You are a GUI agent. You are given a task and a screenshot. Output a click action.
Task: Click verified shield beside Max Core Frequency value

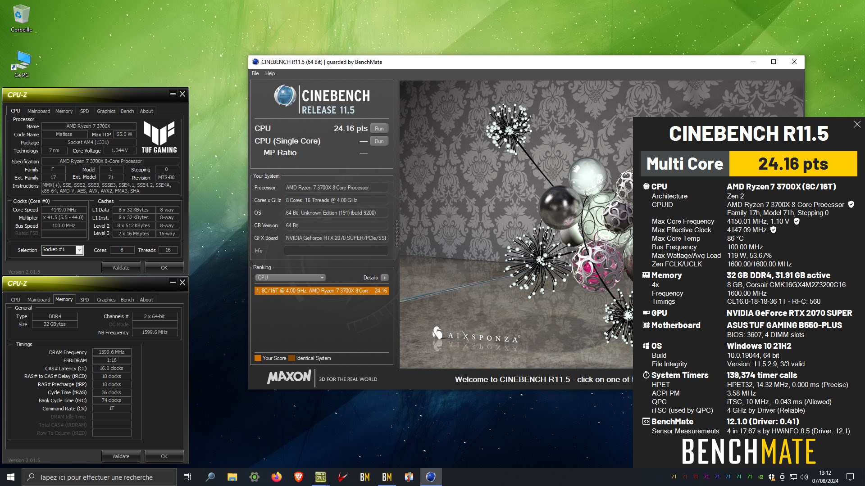pos(797,221)
